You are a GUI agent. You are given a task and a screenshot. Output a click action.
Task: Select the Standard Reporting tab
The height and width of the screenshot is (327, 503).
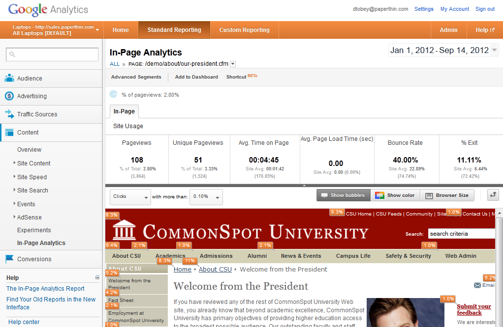[x=174, y=30]
